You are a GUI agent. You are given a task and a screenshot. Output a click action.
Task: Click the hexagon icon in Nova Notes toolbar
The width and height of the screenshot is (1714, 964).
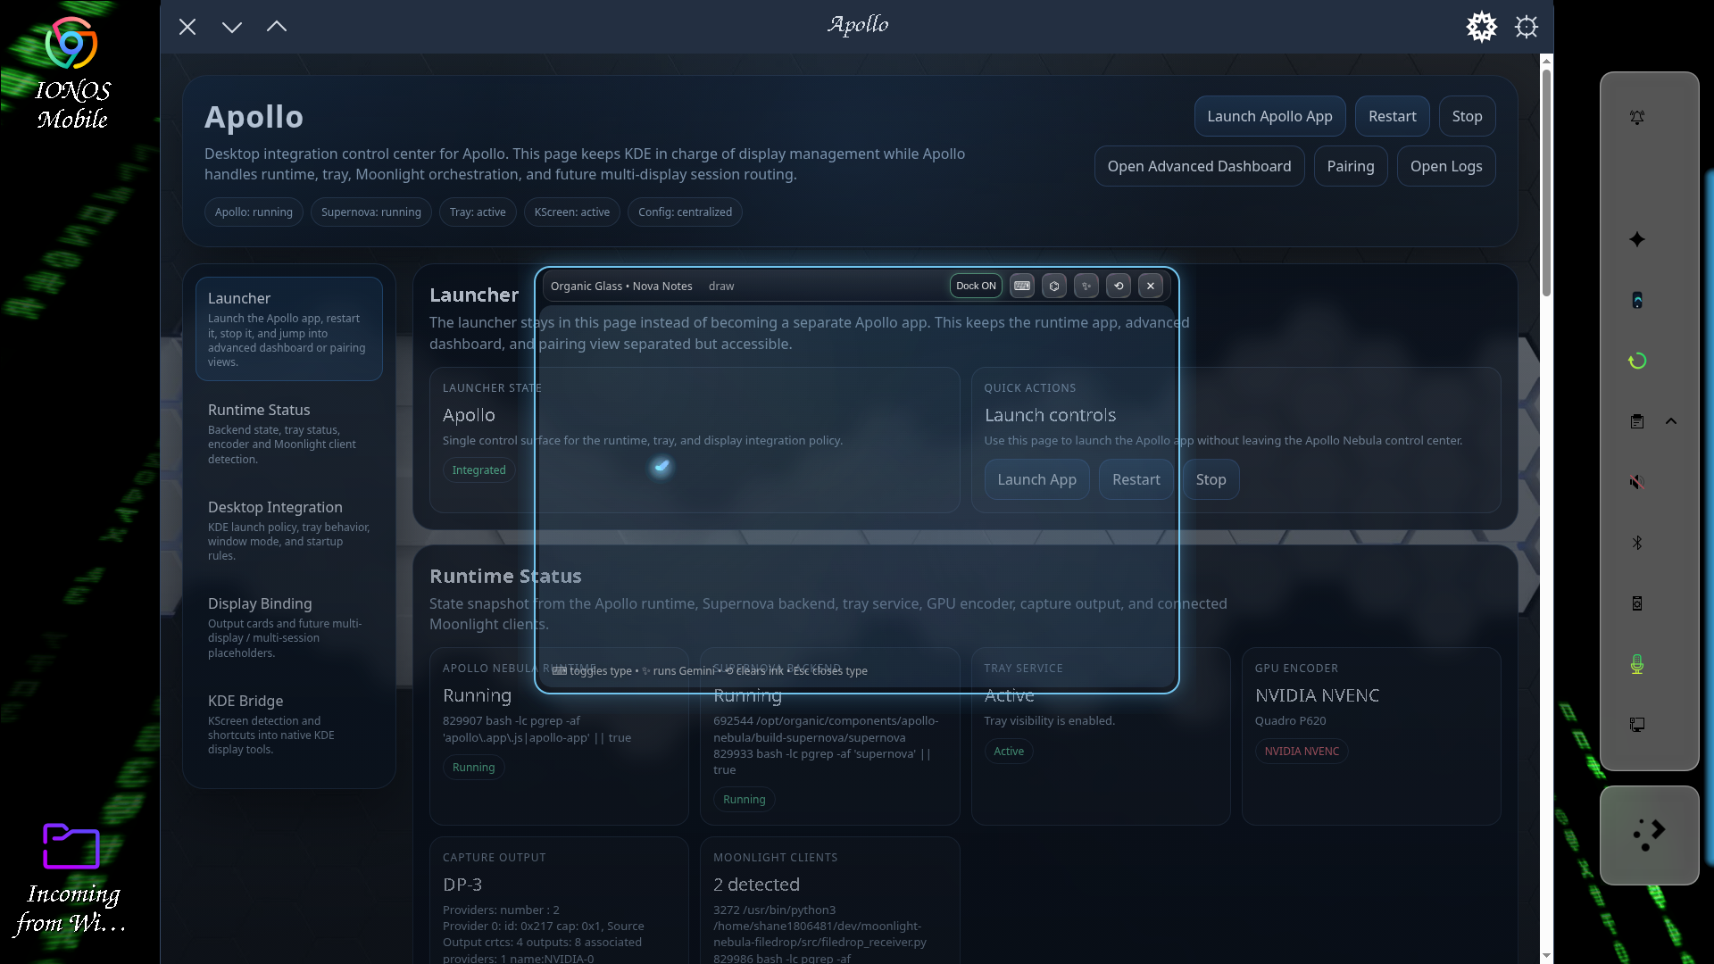coord(1054,286)
